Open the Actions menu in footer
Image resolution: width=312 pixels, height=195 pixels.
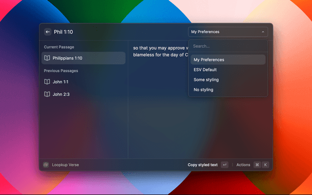pos(243,165)
